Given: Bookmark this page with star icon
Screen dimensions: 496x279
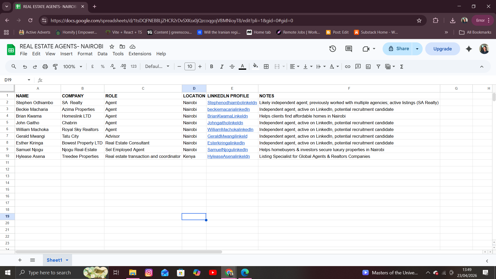Looking at the screenshot, I should pyautogui.click(x=419, y=20).
